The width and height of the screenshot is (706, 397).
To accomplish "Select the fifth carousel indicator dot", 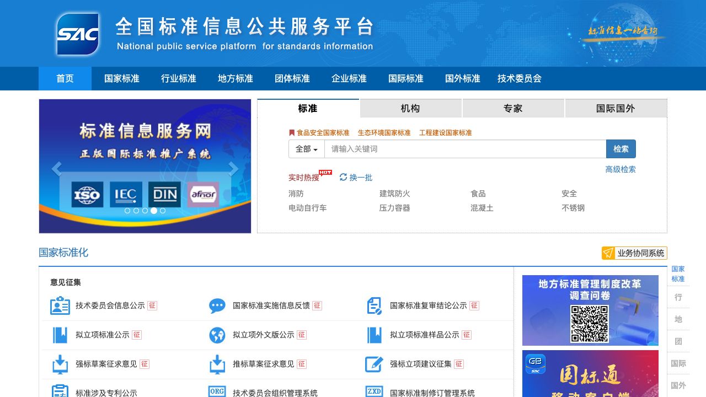I will click(x=163, y=211).
